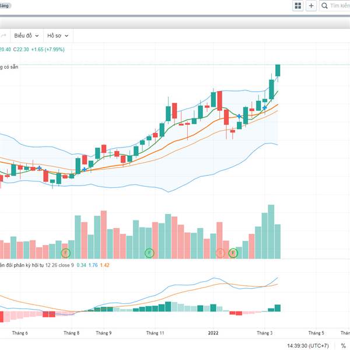Viewport: 350px width, 350px height.
Task: Click the closing value C22.30
Action: (21, 50)
